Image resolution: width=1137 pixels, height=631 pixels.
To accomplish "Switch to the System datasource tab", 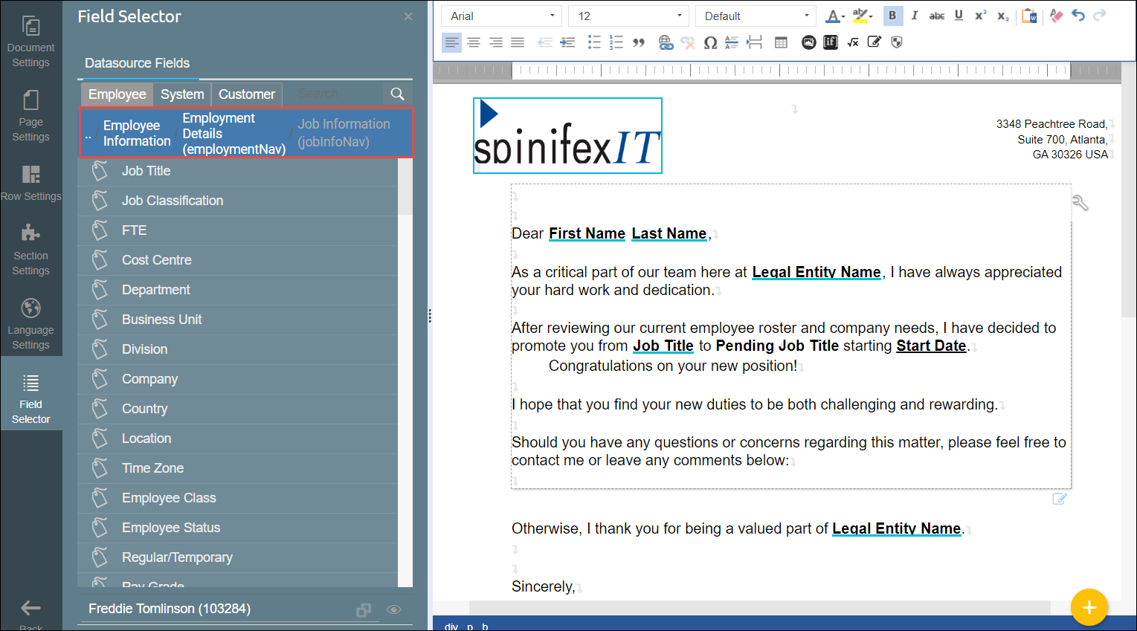I will coord(182,94).
